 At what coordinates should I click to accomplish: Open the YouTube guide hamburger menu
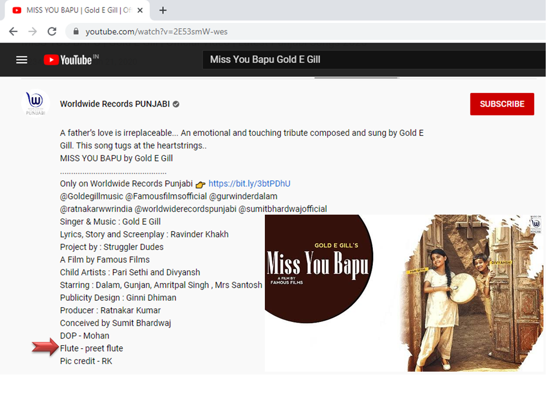click(x=22, y=60)
